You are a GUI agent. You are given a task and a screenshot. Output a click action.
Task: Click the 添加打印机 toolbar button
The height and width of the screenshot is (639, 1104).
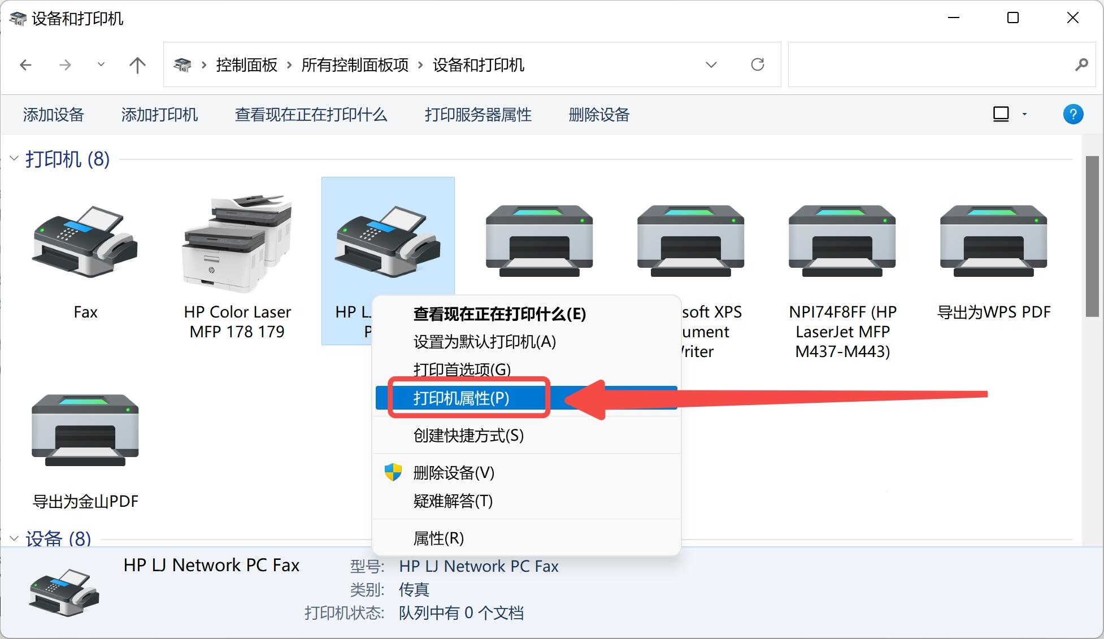point(159,115)
